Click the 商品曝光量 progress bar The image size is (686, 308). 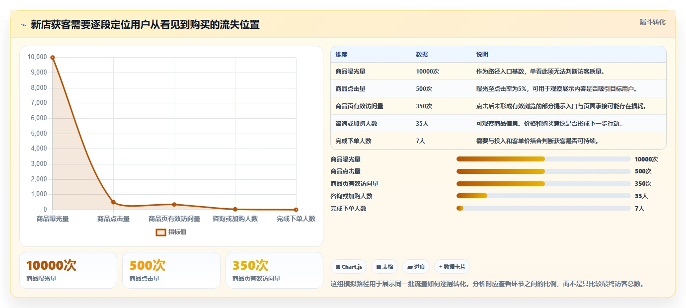coord(543,159)
